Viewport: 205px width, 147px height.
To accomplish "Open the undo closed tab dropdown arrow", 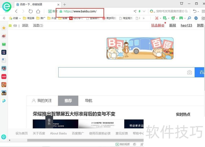I will pos(198,11).
